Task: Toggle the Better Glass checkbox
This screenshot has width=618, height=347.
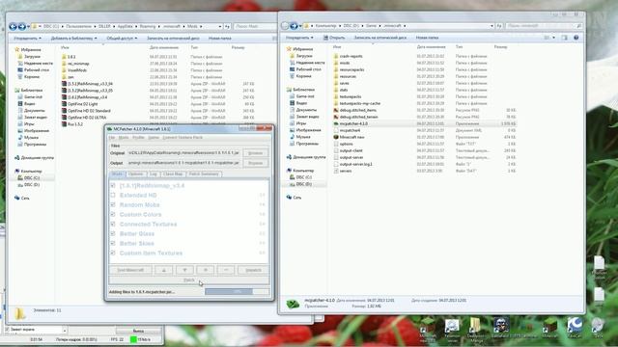Action: 113,233
